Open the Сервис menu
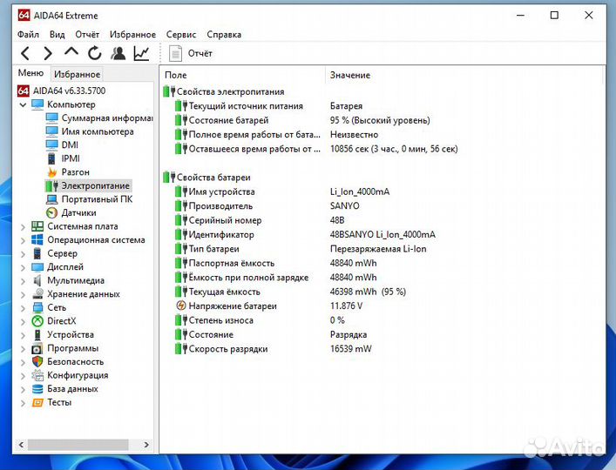The height and width of the screenshot is (470, 616). [181, 35]
